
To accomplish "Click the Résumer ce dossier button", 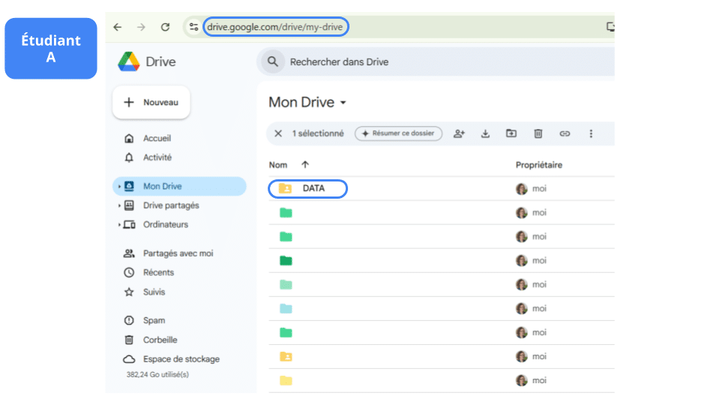I will click(x=398, y=133).
